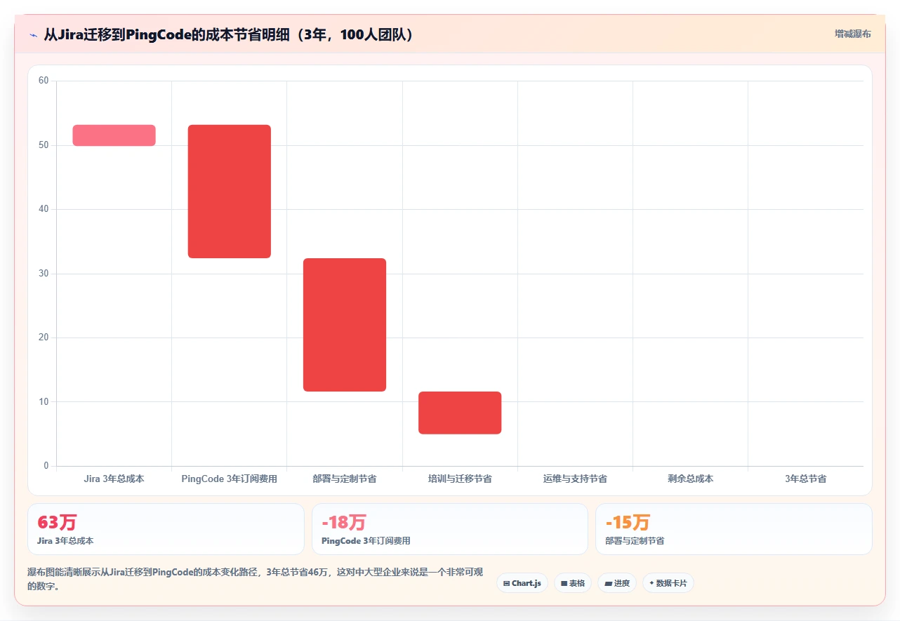900x621 pixels.
Task: Click the Jira 3年总成本 caption under 63万
Action: click(65, 541)
